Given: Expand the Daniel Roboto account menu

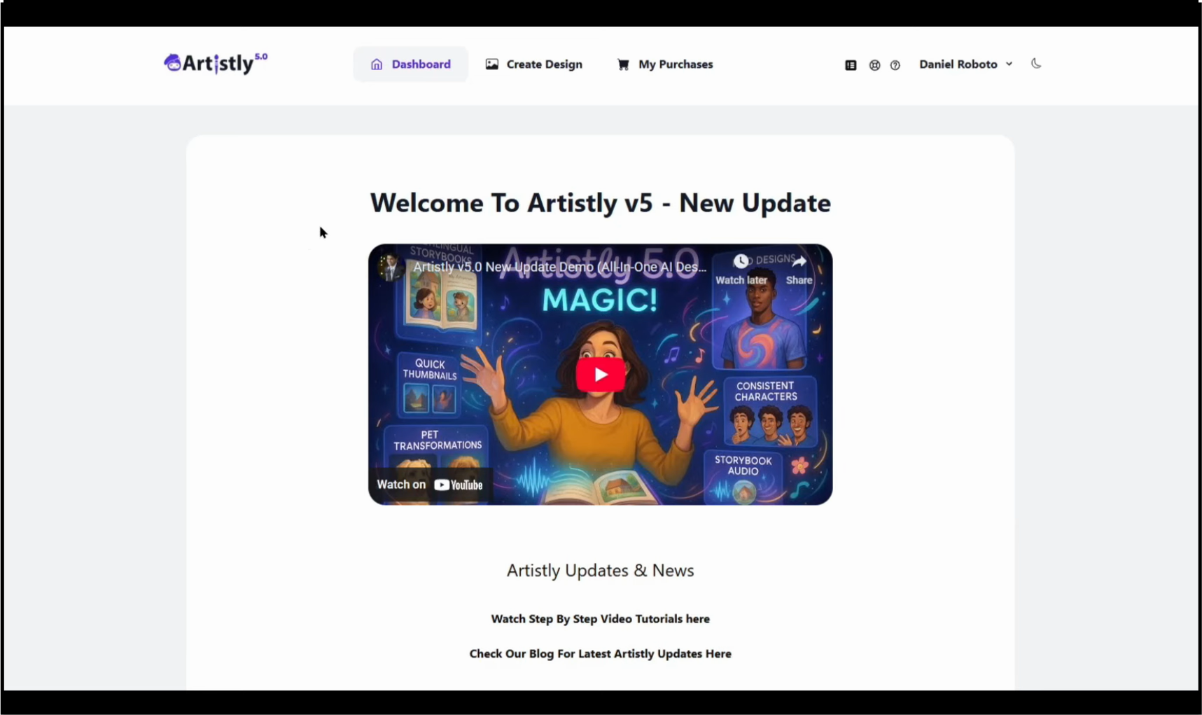Looking at the screenshot, I should (x=965, y=64).
